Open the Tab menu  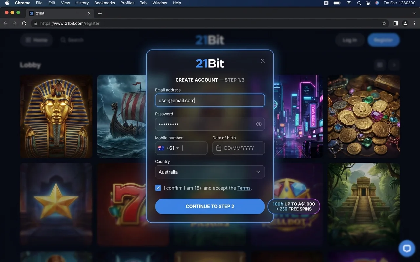143,3
